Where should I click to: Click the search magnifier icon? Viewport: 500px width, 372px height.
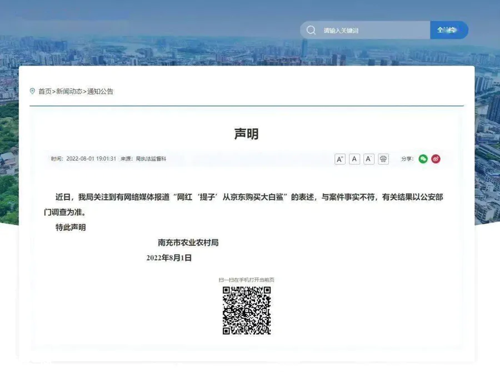311,31
